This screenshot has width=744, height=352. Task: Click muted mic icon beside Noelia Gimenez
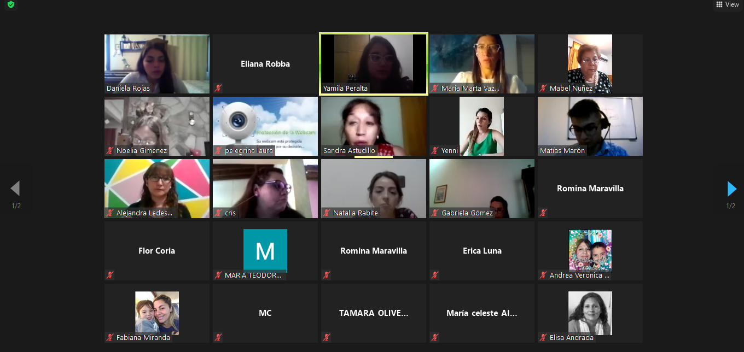110,150
